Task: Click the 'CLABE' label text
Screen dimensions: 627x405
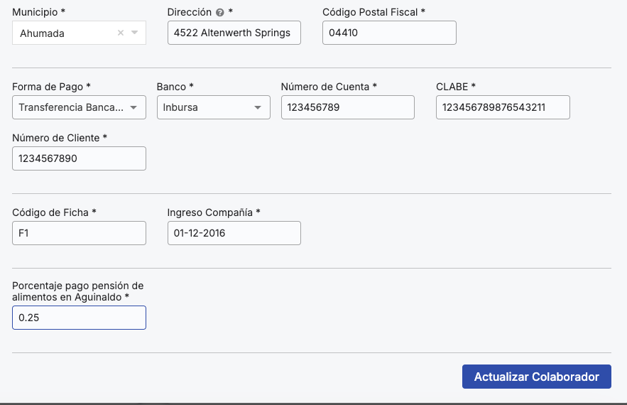Action: pos(452,87)
